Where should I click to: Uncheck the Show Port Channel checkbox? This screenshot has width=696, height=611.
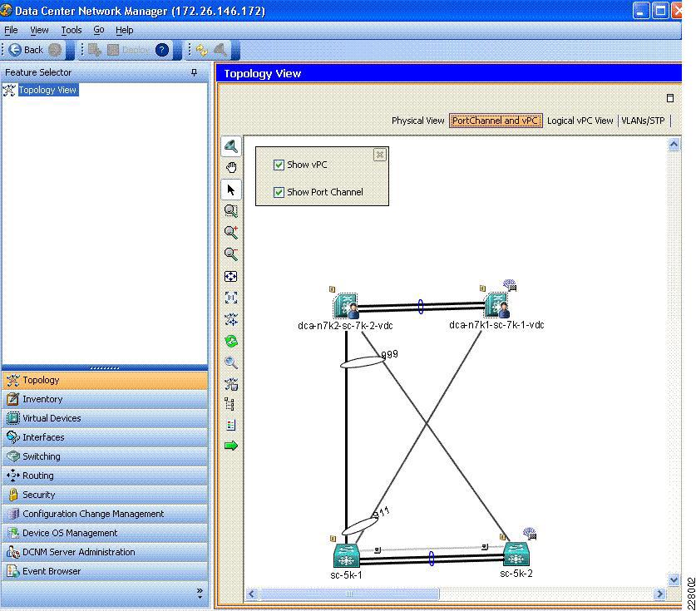pyautogui.click(x=279, y=193)
